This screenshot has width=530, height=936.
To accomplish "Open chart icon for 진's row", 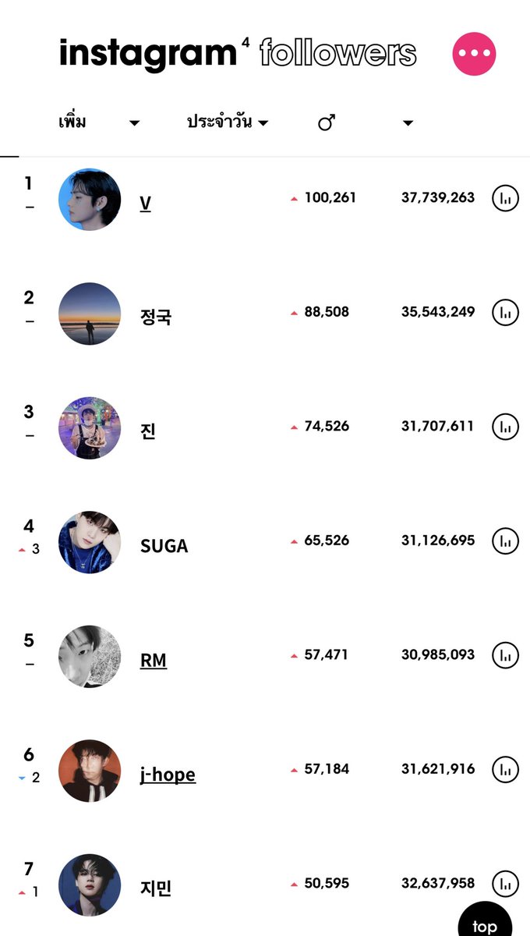I will click(505, 427).
